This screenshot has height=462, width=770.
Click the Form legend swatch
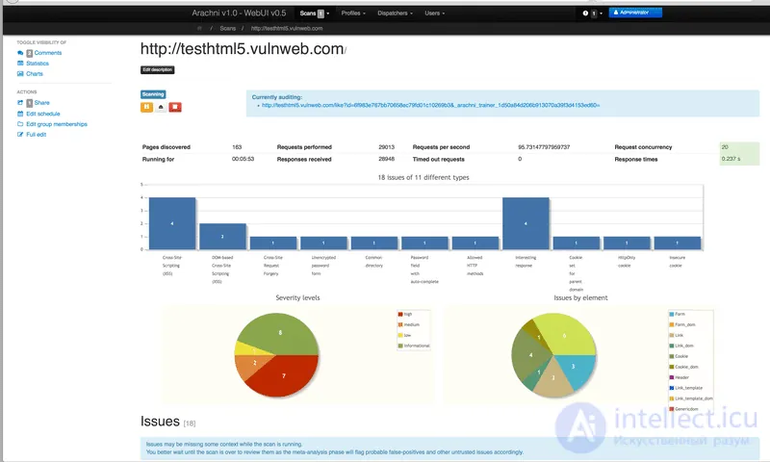671,314
